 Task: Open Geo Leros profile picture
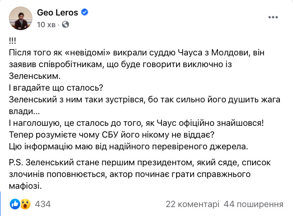(x=18, y=18)
